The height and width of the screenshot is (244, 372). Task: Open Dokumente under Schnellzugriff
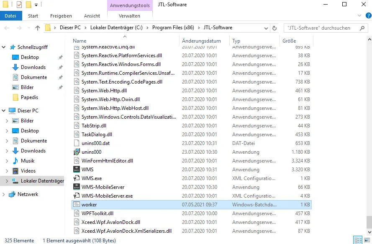34,77
